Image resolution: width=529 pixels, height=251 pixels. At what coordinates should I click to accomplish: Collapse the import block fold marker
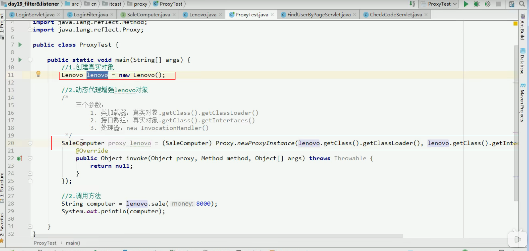click(30, 30)
